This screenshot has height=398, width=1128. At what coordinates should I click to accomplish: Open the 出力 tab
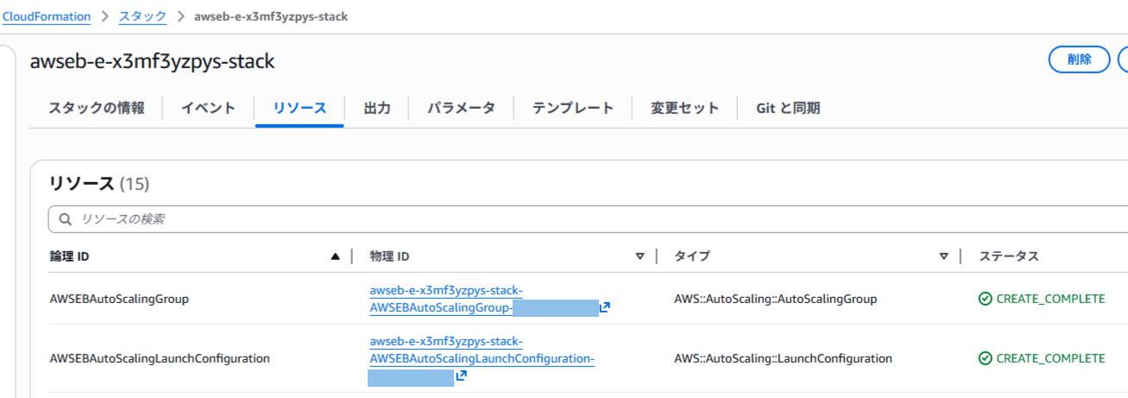point(377,108)
